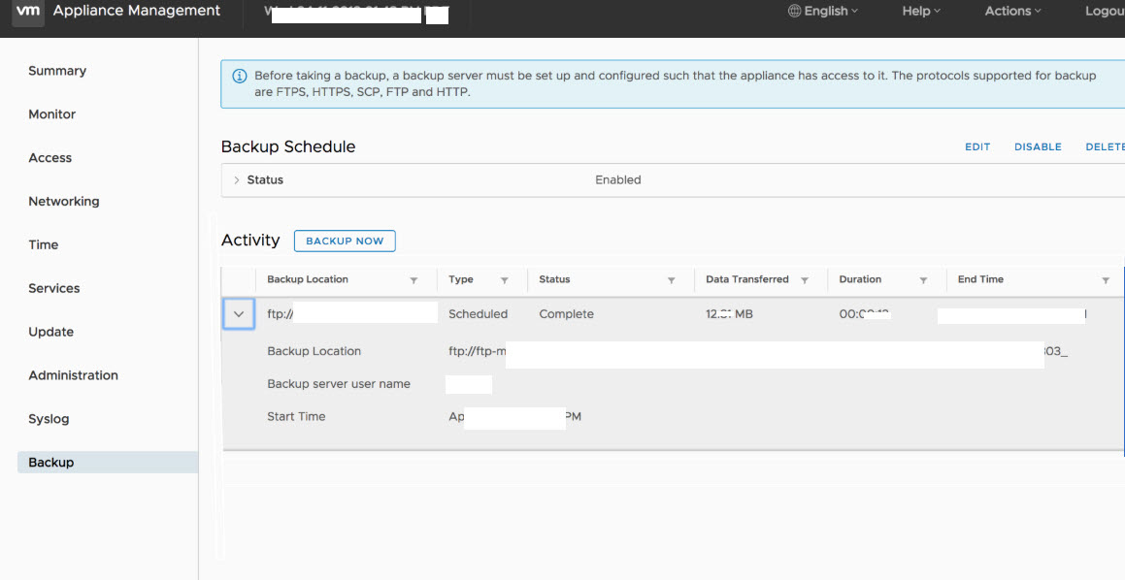Select Syslog in the left navigation
This screenshot has width=1125, height=580.
coord(49,419)
